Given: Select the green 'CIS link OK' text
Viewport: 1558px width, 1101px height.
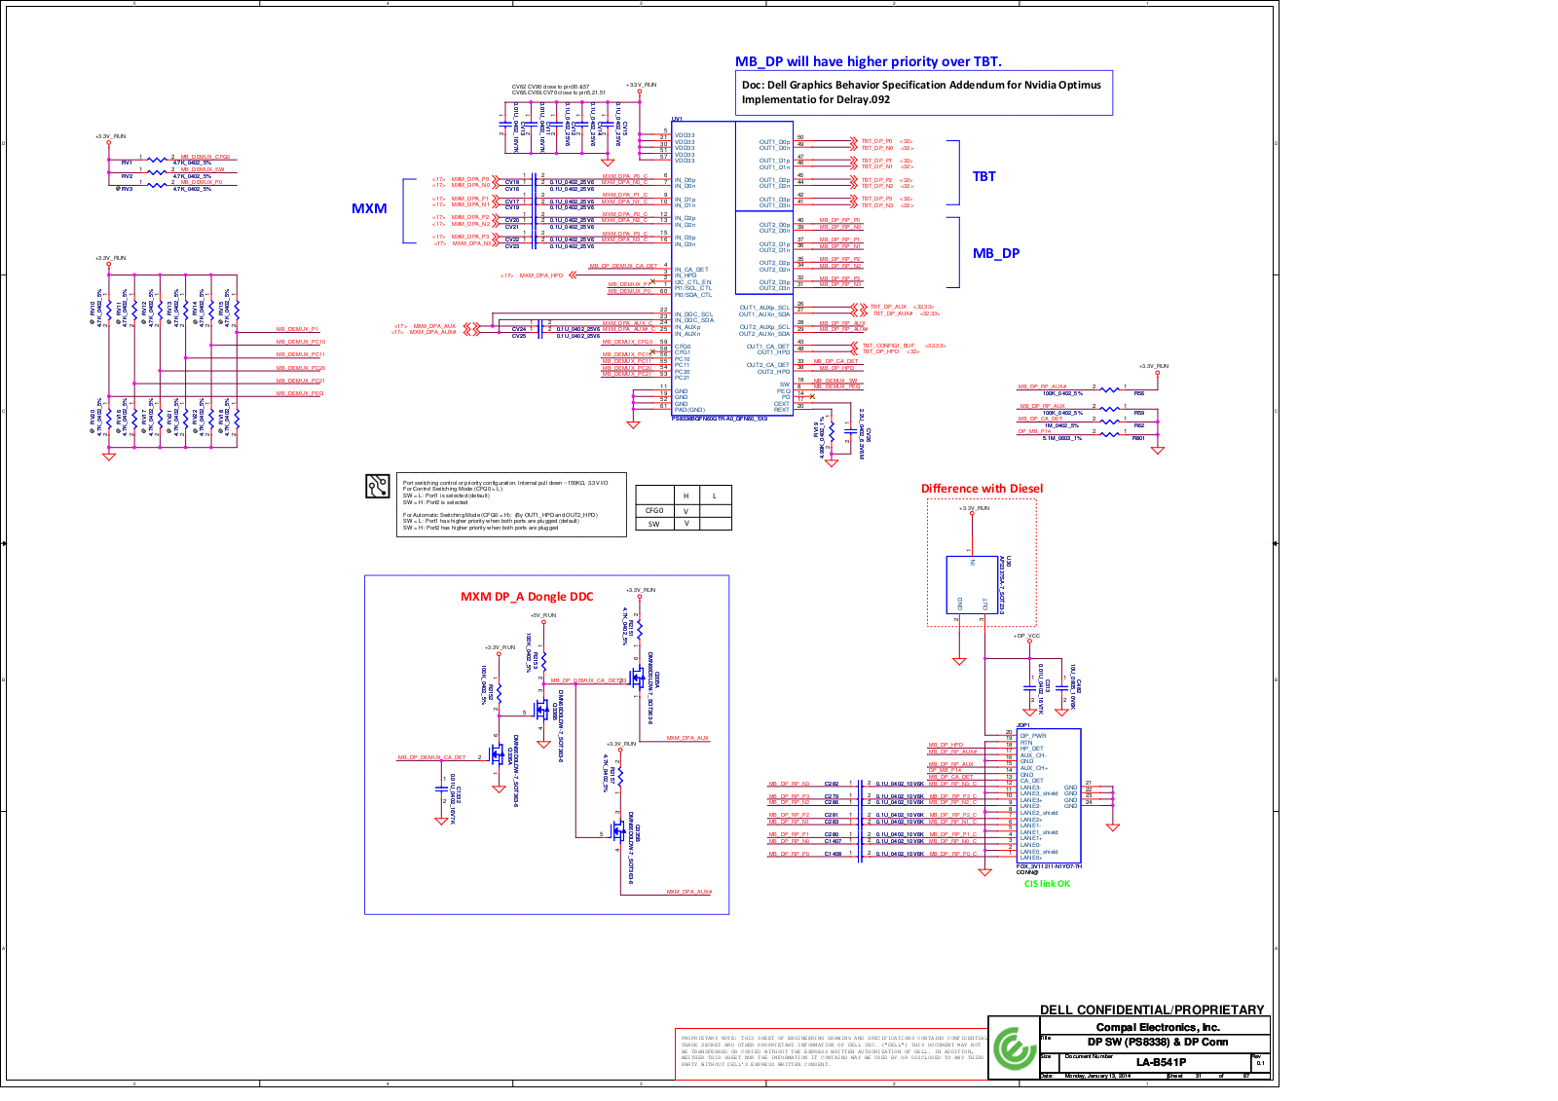Looking at the screenshot, I should coord(1047,884).
